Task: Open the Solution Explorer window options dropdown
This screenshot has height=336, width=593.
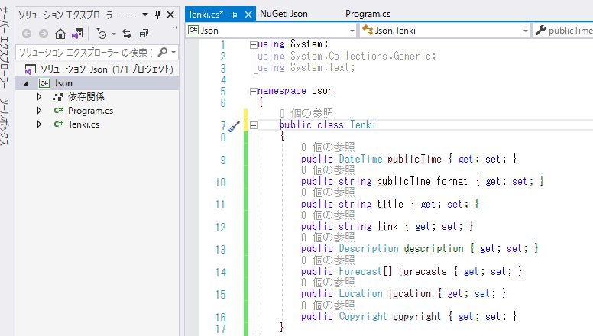Action: [x=145, y=15]
